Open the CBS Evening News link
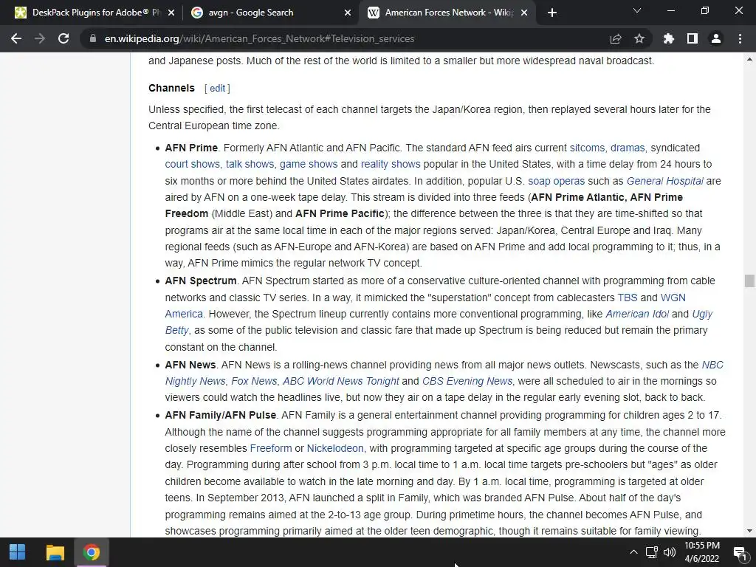Image resolution: width=756 pixels, height=567 pixels. click(x=467, y=382)
